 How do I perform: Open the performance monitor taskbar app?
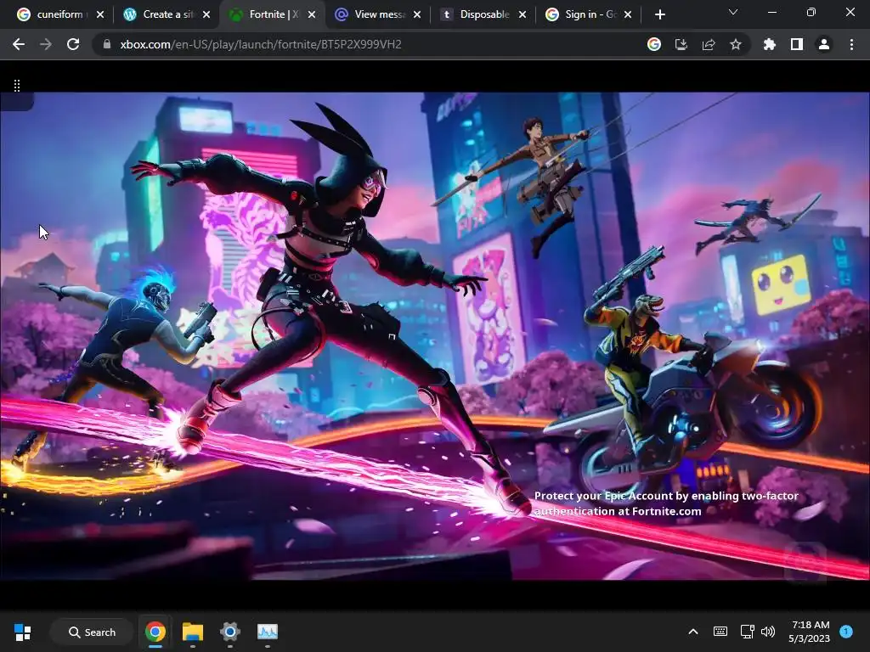coord(268,632)
